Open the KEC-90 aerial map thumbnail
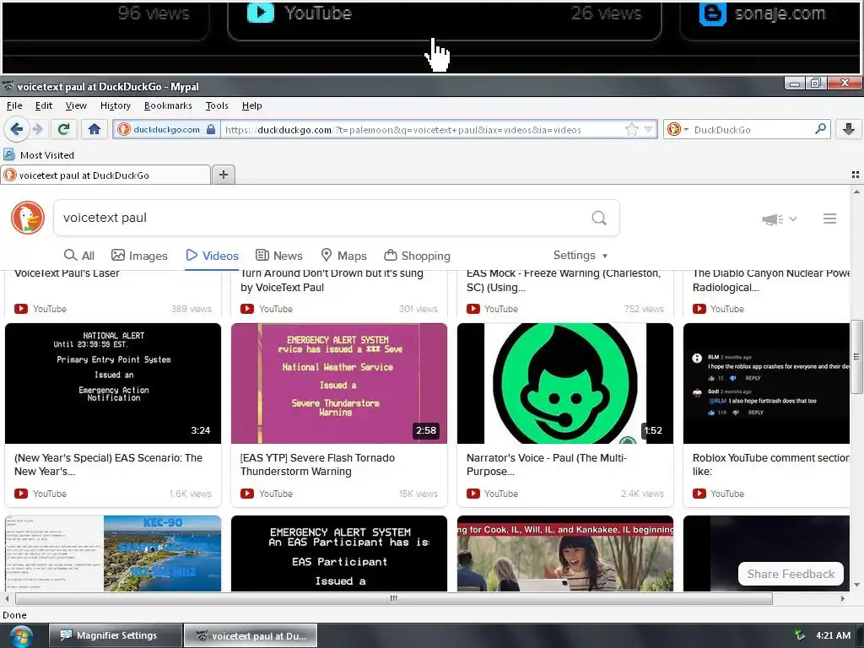The image size is (864, 648). pos(113,553)
